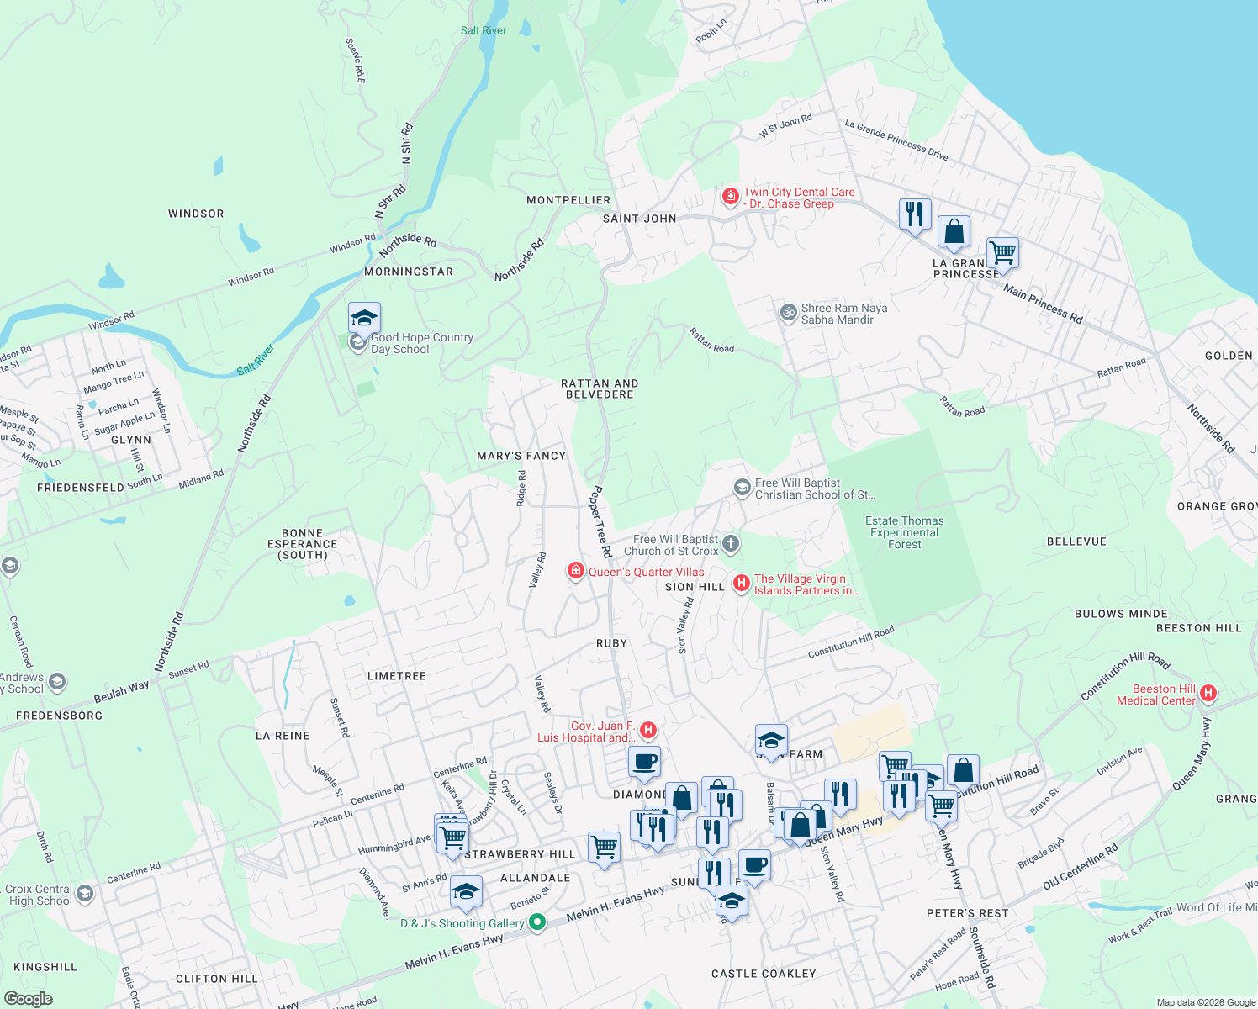Screen dimensions: 1258x1009
Task: Click the coffee cup icon near Sunny Isle
Action: pyautogui.click(x=753, y=864)
